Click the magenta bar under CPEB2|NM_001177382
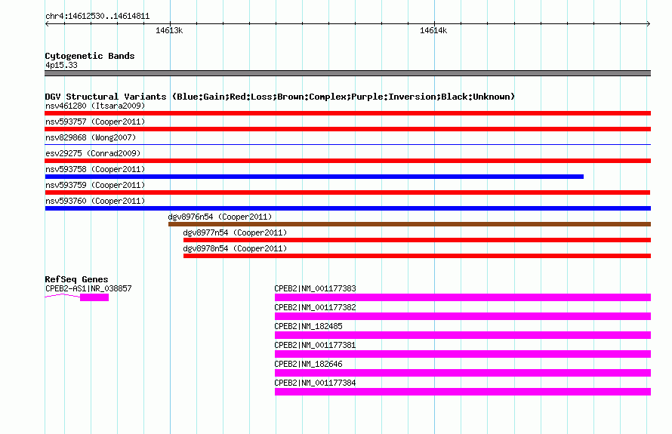This screenshot has width=672, height=434. 462,316
